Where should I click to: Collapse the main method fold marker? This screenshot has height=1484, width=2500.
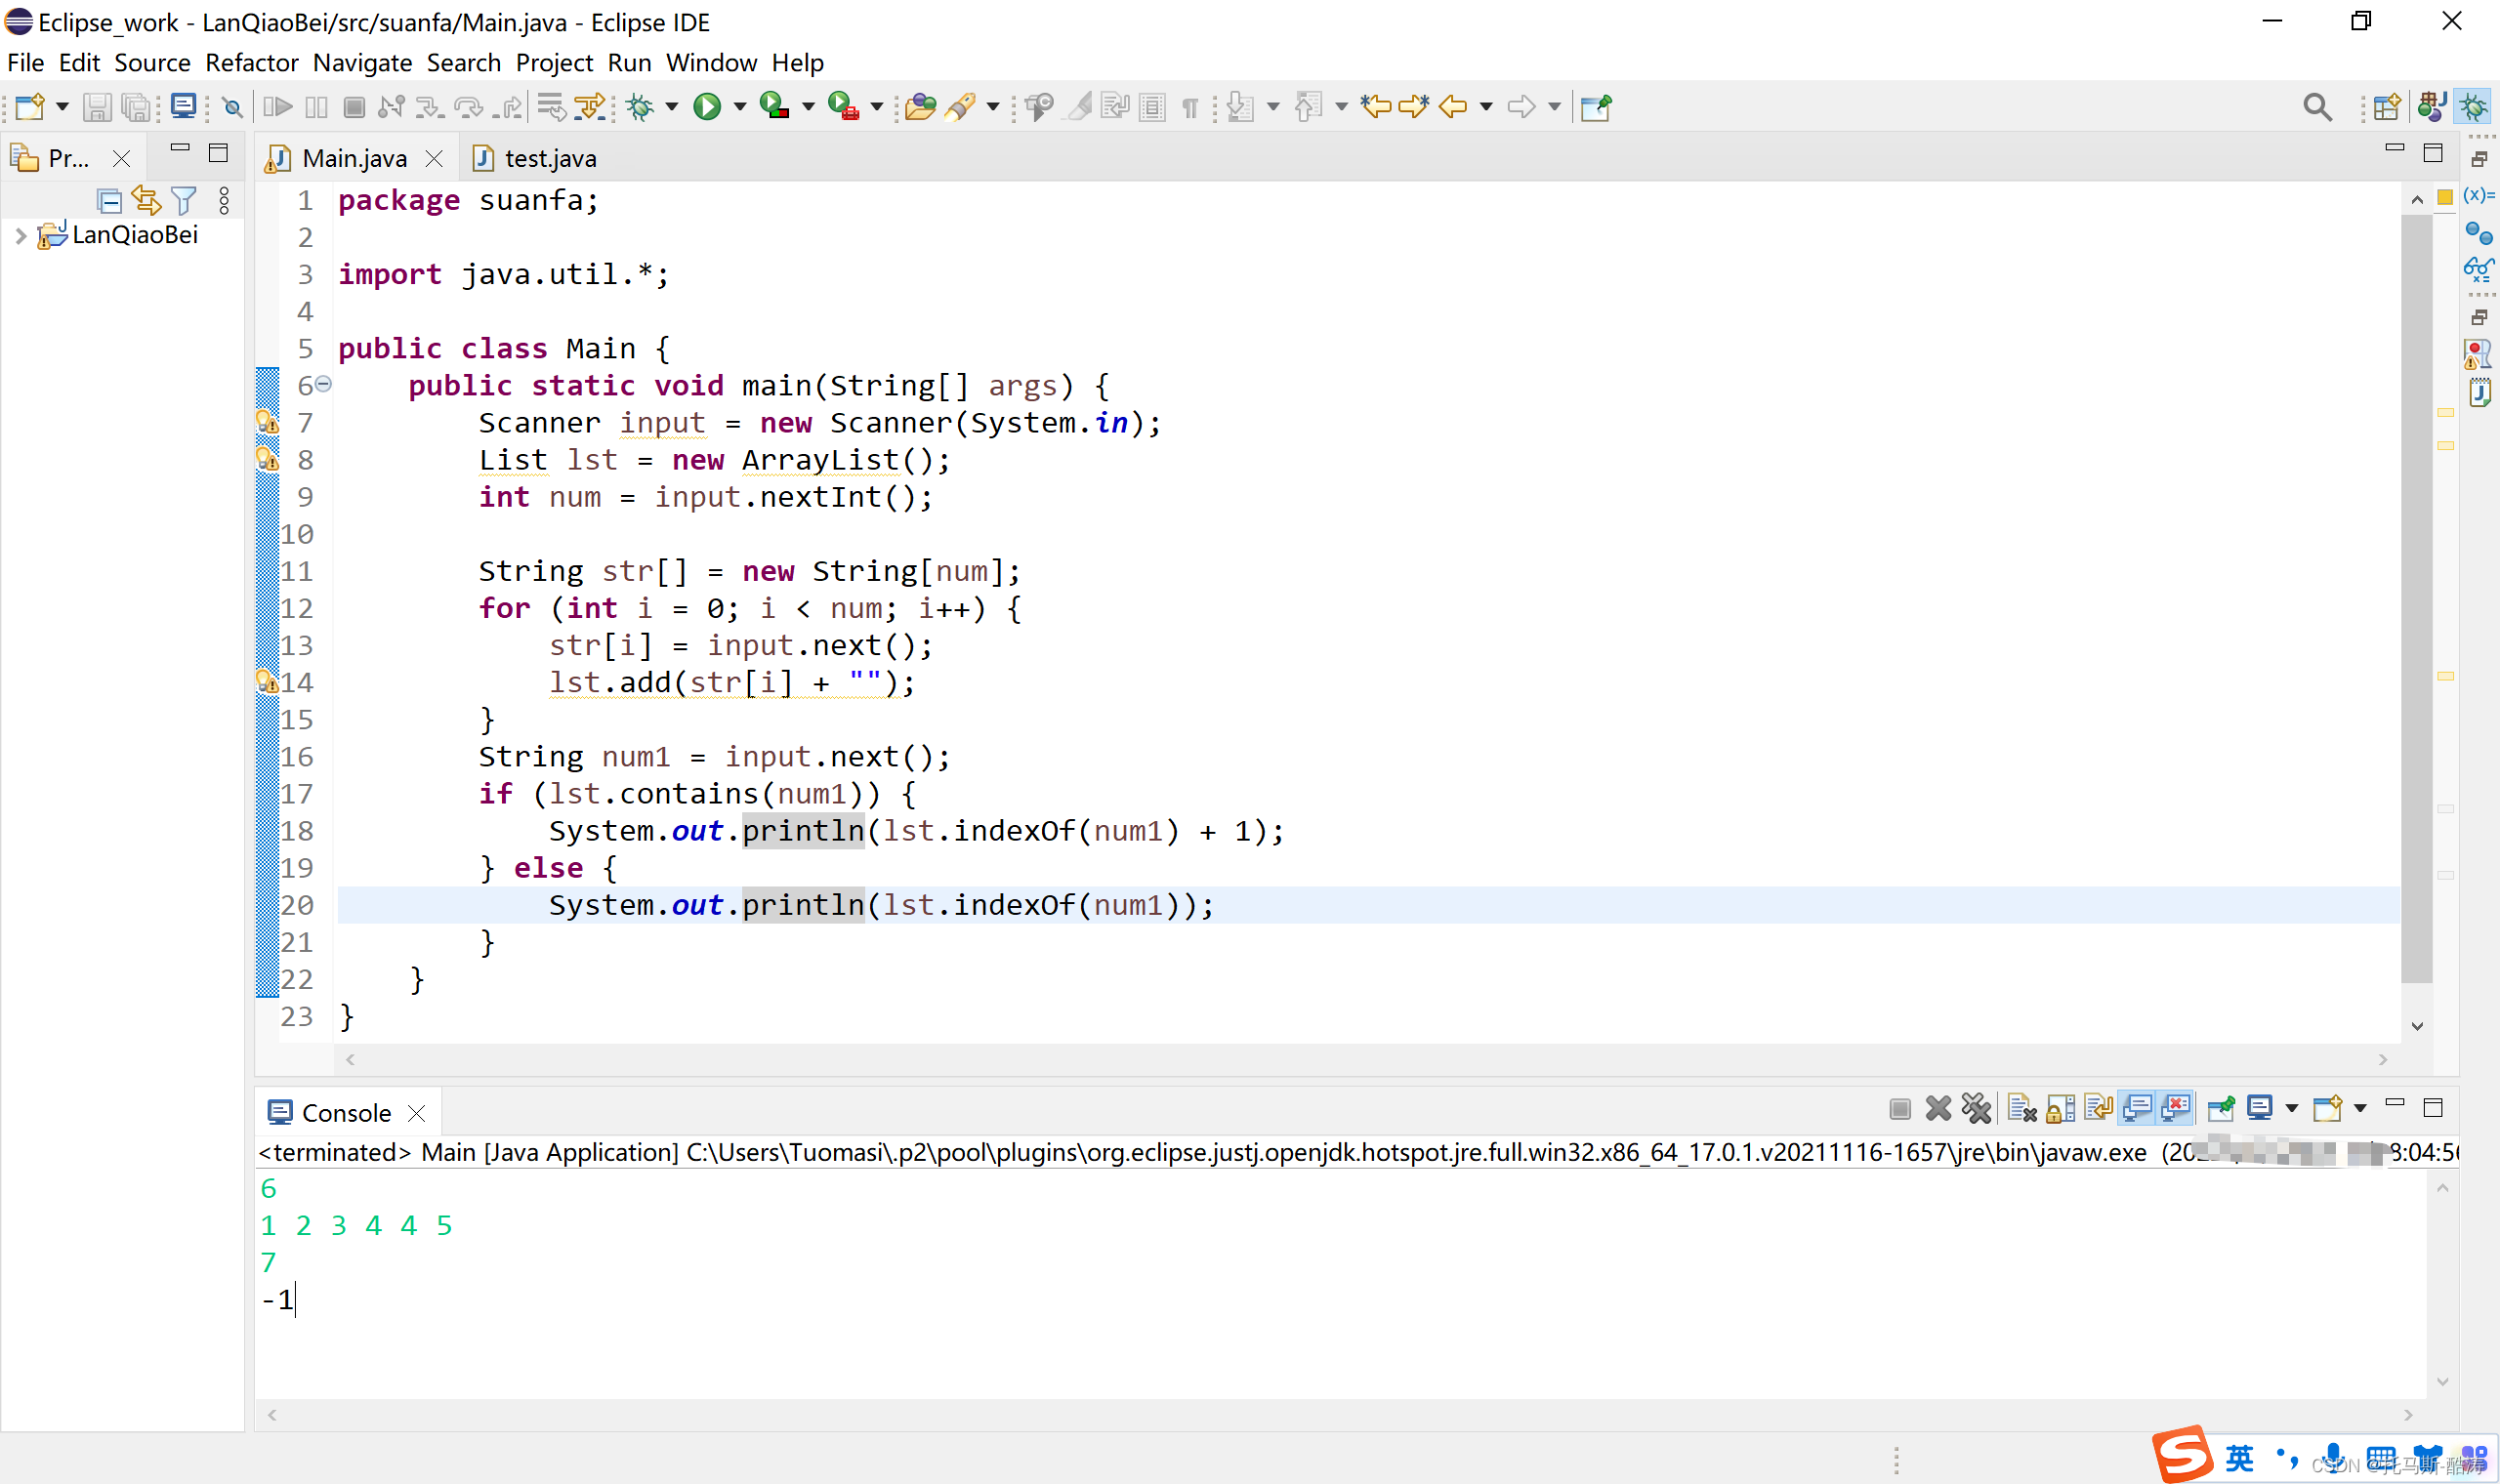(x=323, y=384)
